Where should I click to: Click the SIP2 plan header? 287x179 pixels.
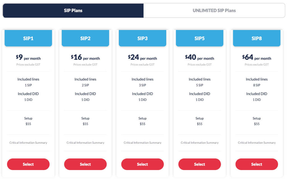pos(85,38)
